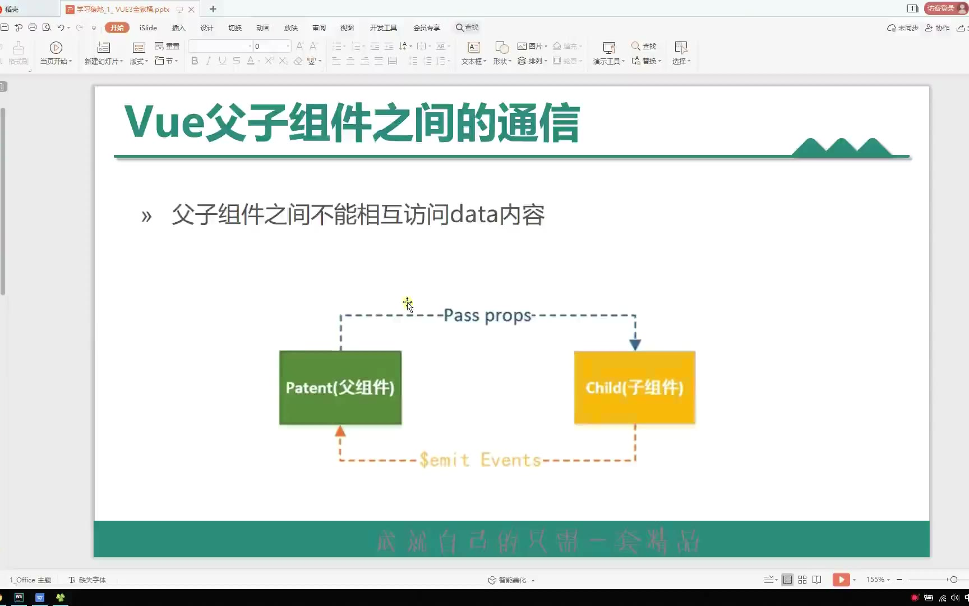Toggle notes pane in status bar
The height and width of the screenshot is (606, 969).
point(770,580)
